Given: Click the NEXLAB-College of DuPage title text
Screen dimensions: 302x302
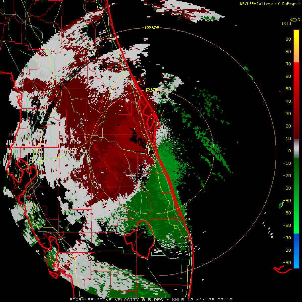Looking at the screenshot, I should 268,4.
